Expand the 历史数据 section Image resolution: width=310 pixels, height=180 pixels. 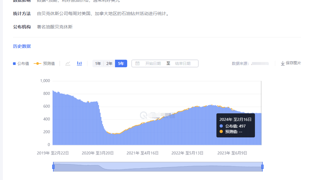[x=22, y=46]
